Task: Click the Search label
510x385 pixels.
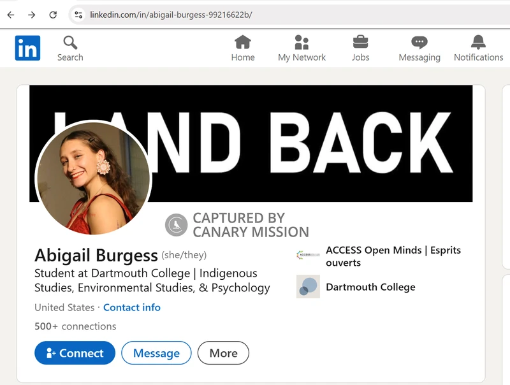Action: pyautogui.click(x=70, y=57)
